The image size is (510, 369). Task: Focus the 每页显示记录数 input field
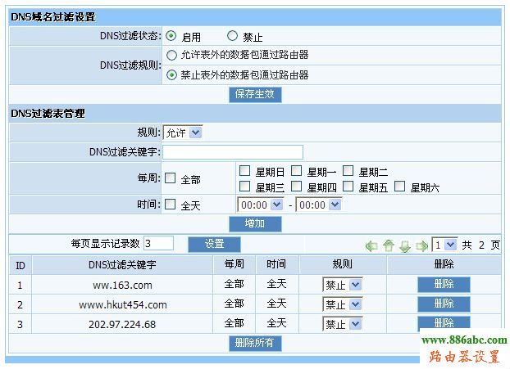click(x=158, y=243)
